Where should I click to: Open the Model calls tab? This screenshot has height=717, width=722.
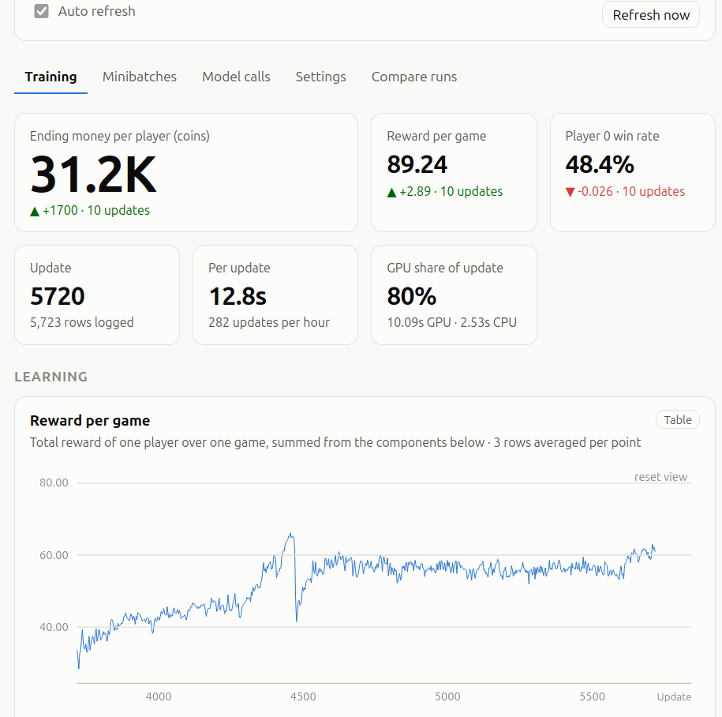point(236,77)
